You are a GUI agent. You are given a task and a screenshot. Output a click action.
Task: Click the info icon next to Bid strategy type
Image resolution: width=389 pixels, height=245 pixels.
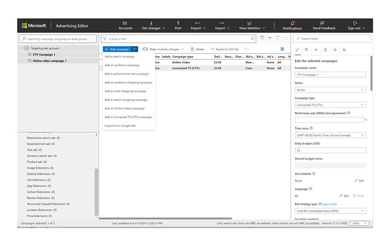[x=320, y=204]
